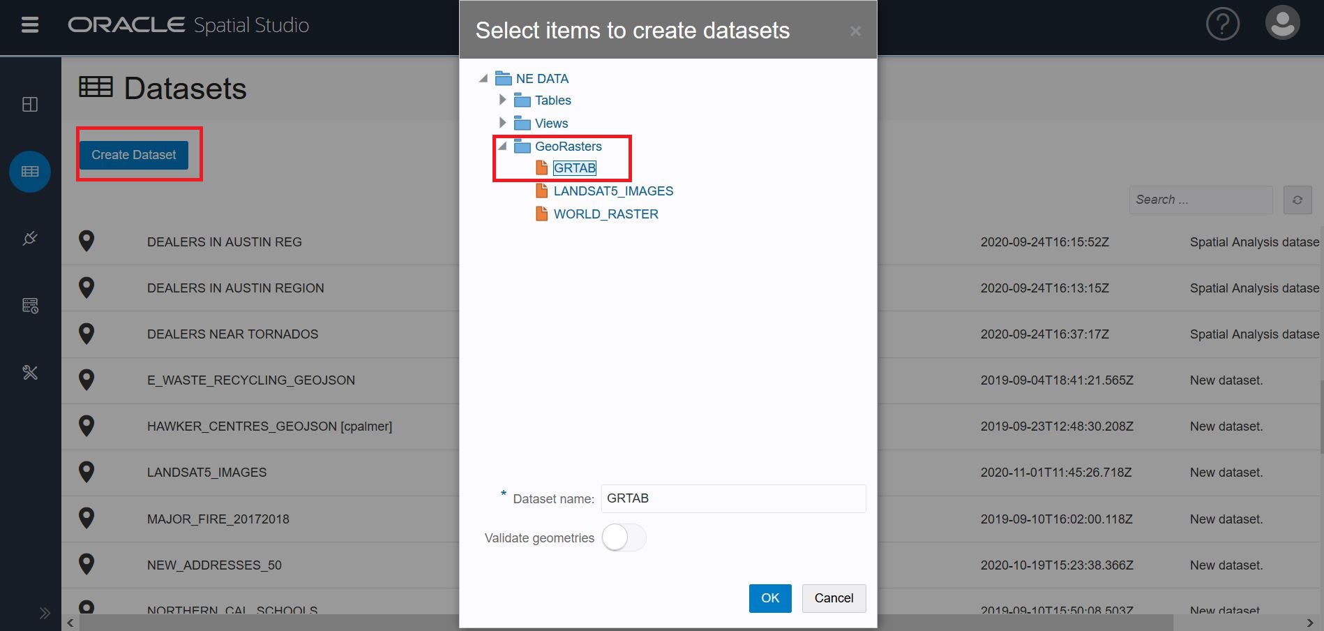Open the help question mark icon
This screenshot has width=1324, height=631.
(x=1222, y=24)
